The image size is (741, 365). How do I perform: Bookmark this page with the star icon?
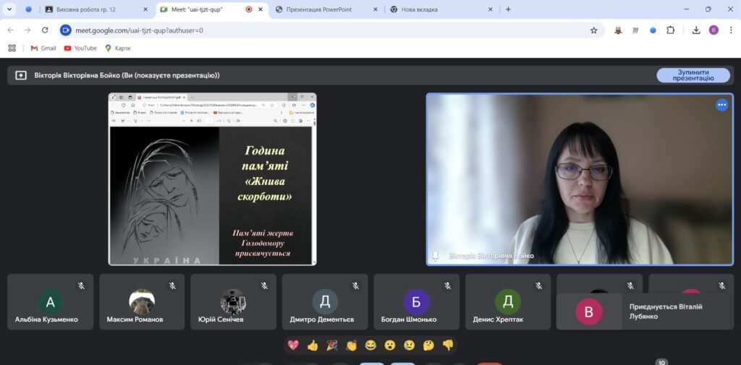tap(593, 30)
